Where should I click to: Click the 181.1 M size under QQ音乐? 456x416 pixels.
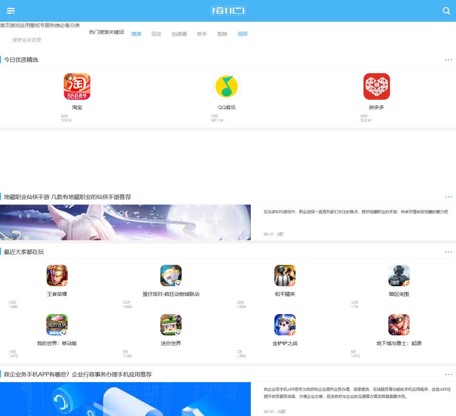click(217, 120)
